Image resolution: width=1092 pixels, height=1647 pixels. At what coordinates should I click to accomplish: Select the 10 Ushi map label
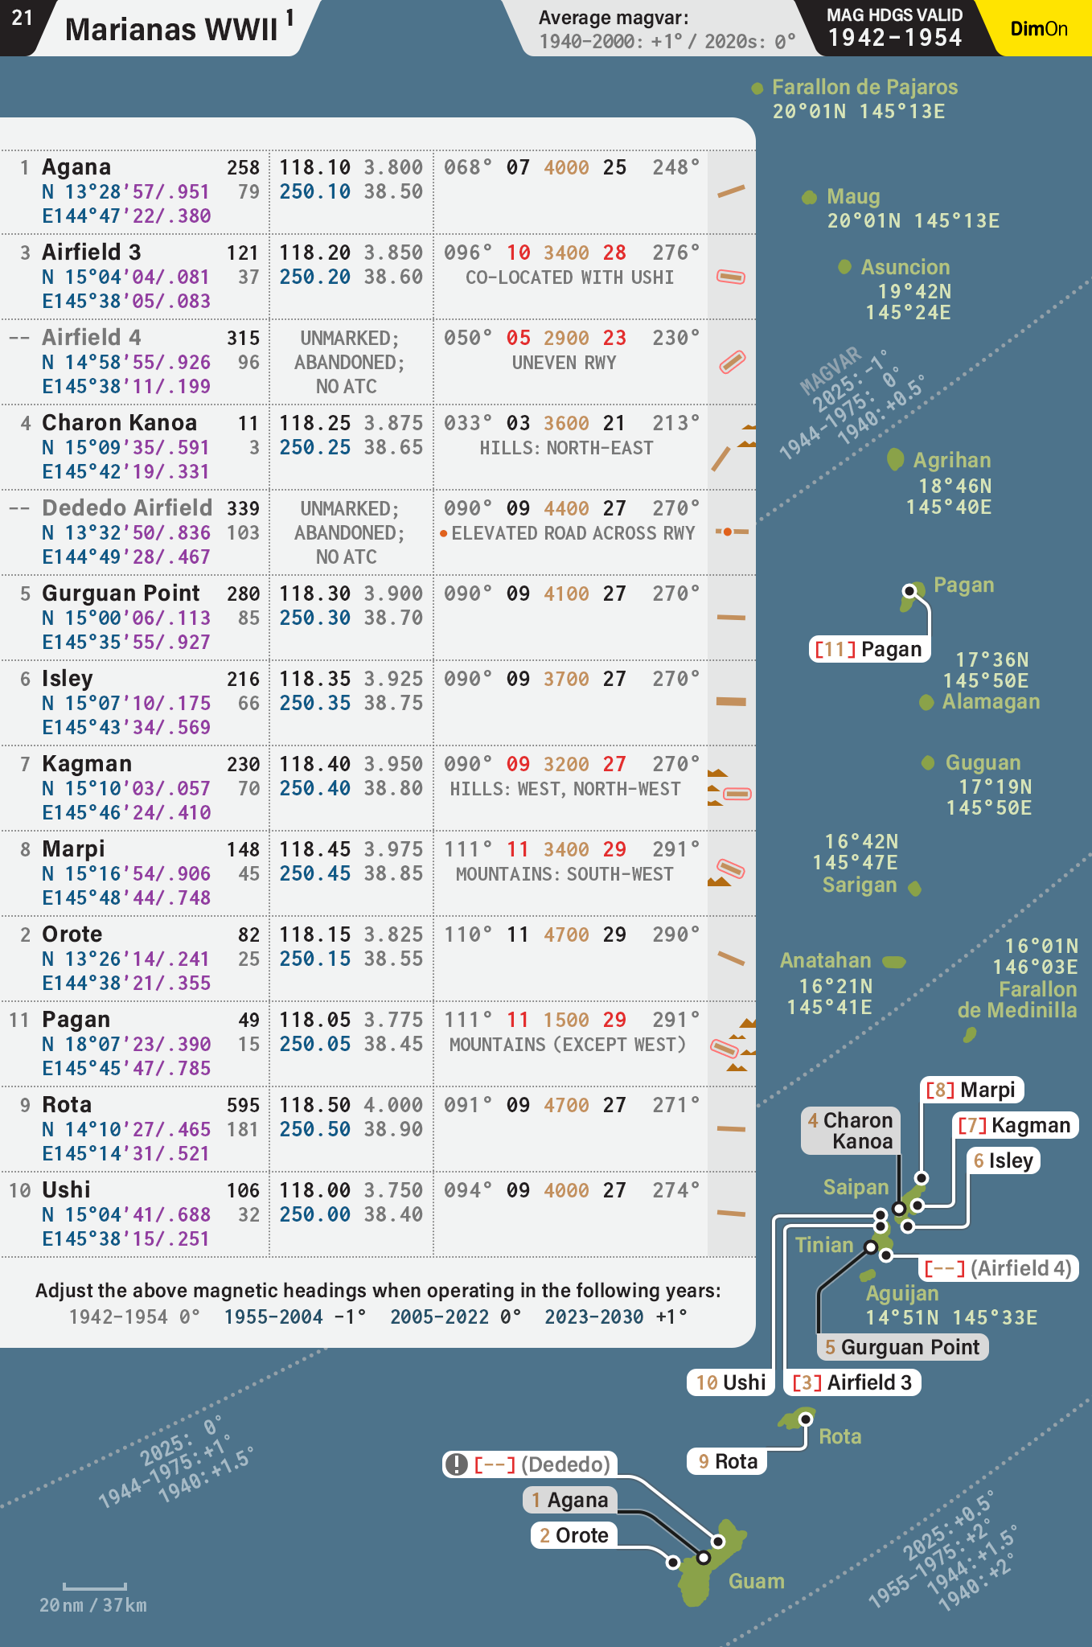pos(731,1382)
